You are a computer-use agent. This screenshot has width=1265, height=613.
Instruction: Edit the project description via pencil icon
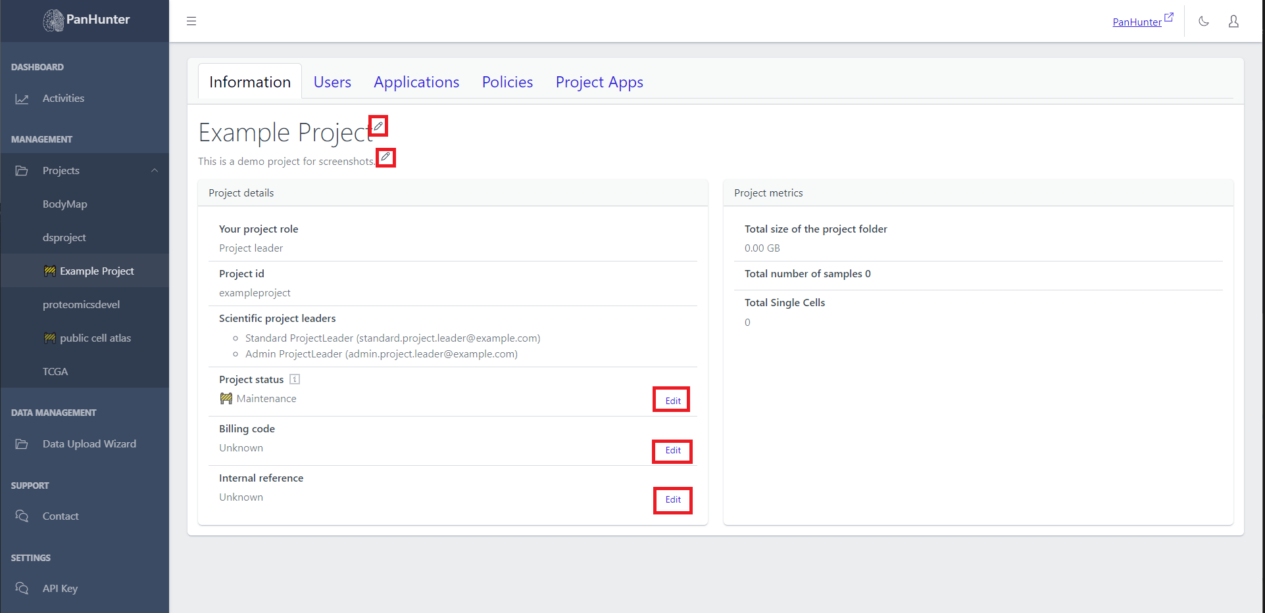(385, 157)
